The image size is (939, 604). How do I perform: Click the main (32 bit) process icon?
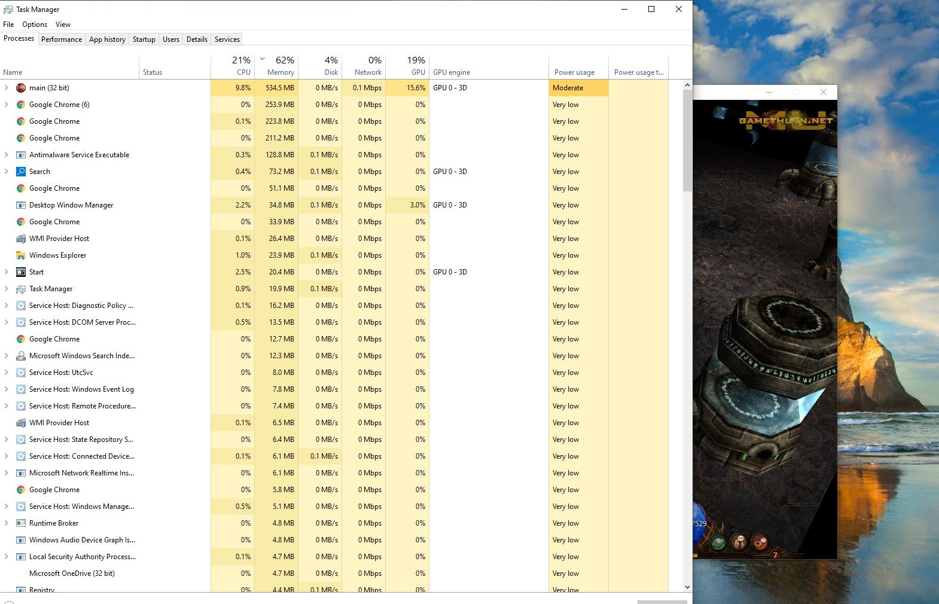click(x=21, y=88)
